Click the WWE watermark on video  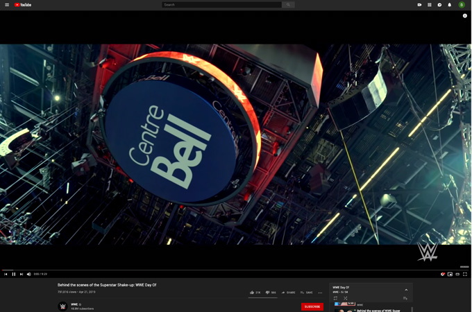click(427, 252)
